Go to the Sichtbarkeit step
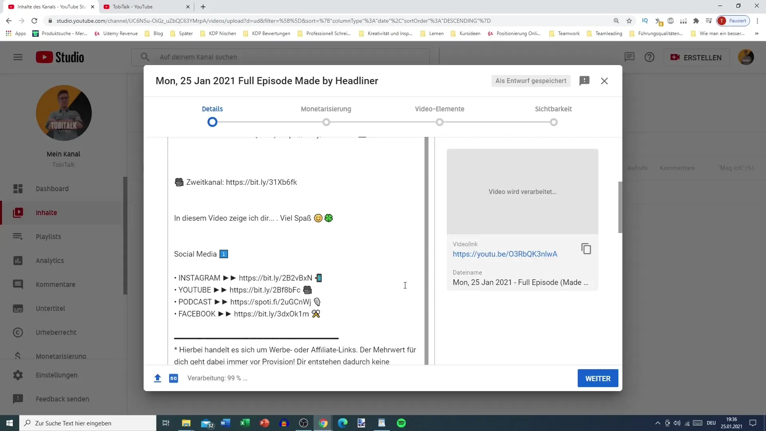The width and height of the screenshot is (766, 431). pyautogui.click(x=553, y=109)
